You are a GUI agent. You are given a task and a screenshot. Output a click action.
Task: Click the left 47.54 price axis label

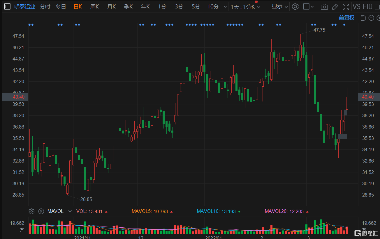(x=18, y=36)
